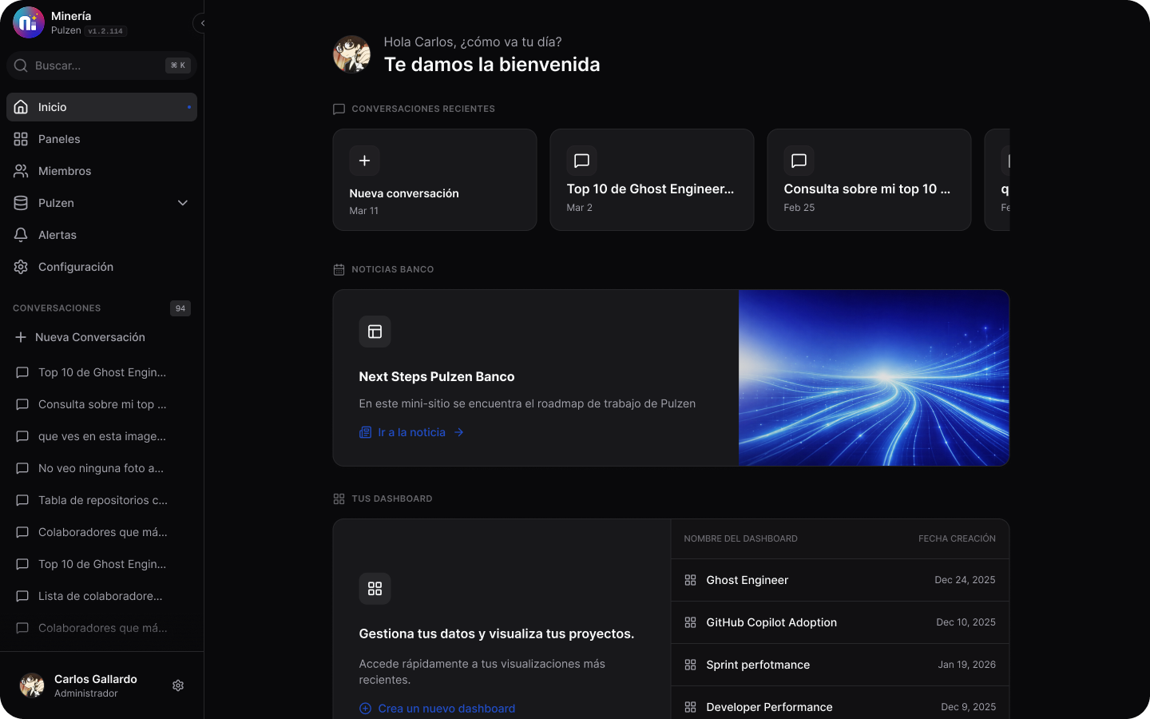The height and width of the screenshot is (719, 1150).
Task: Click the blue light-streams news image
Action: click(874, 378)
